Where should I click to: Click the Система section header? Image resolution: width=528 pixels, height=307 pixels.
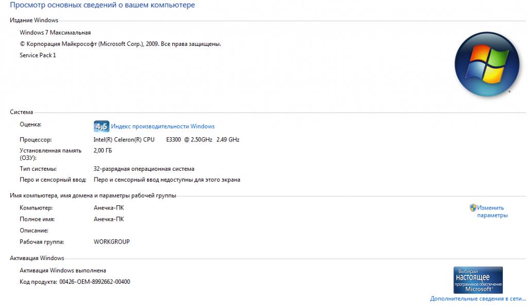click(21, 112)
